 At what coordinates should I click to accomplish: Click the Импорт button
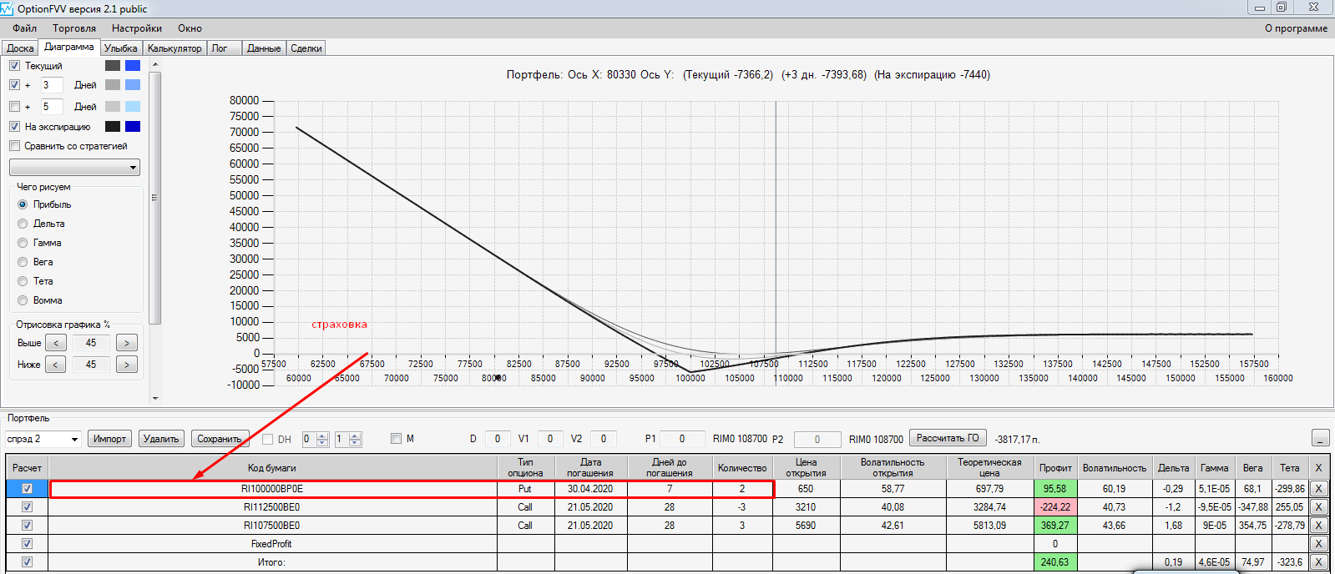coord(109,439)
